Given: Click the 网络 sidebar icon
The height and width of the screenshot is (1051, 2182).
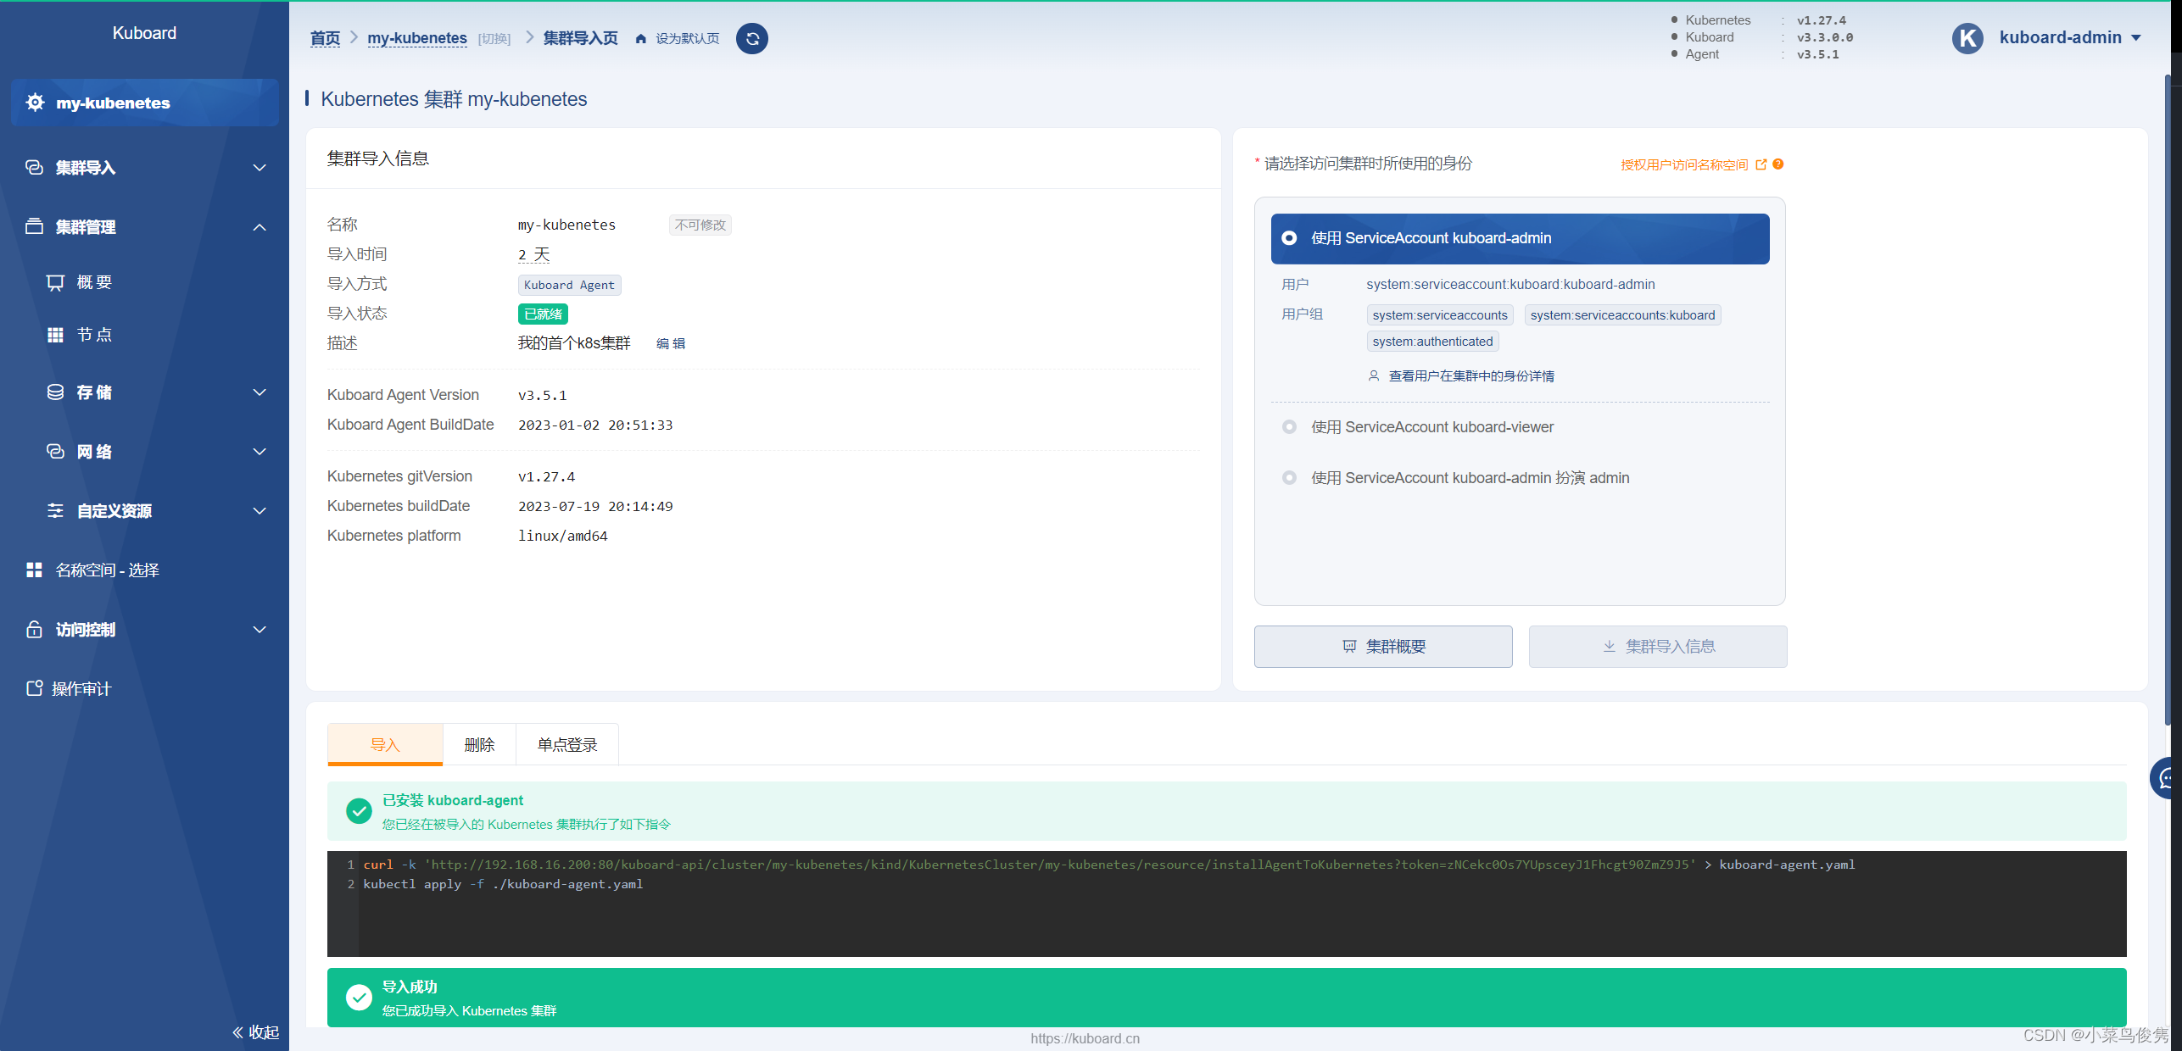Looking at the screenshot, I should pos(55,452).
